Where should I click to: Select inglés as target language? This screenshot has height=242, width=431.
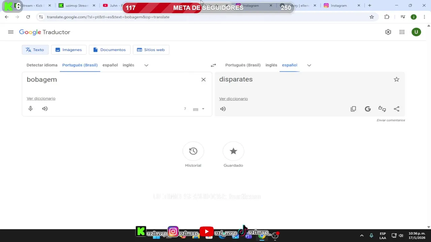tap(271, 65)
